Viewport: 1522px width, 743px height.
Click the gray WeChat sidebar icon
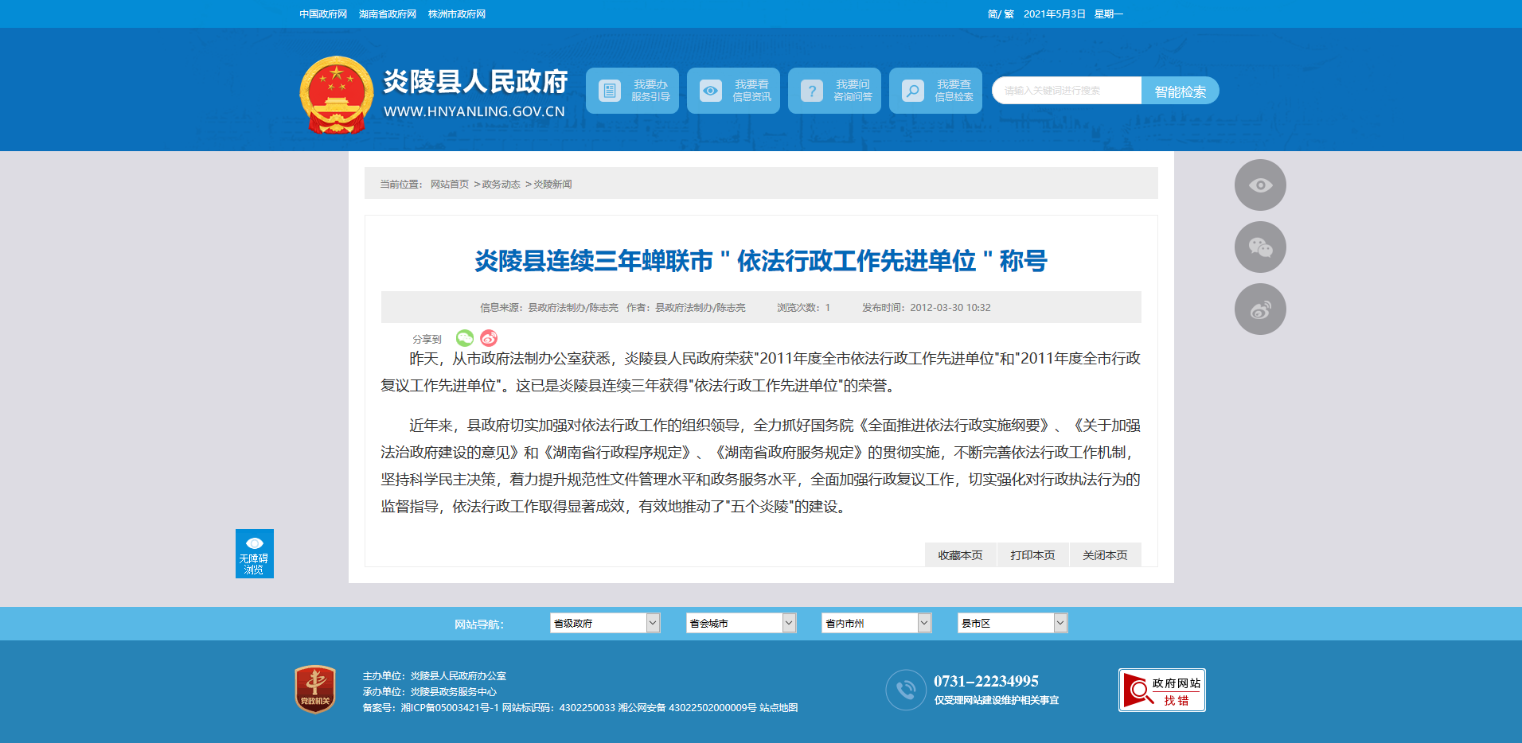(x=1259, y=247)
